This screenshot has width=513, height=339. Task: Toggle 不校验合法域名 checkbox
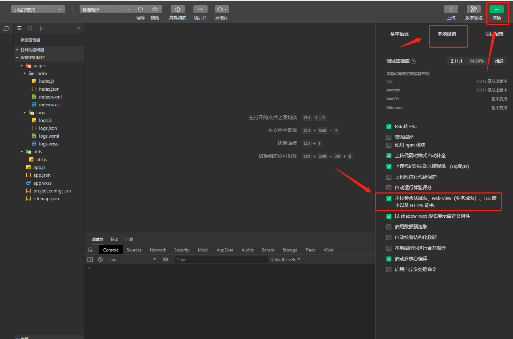click(x=389, y=198)
